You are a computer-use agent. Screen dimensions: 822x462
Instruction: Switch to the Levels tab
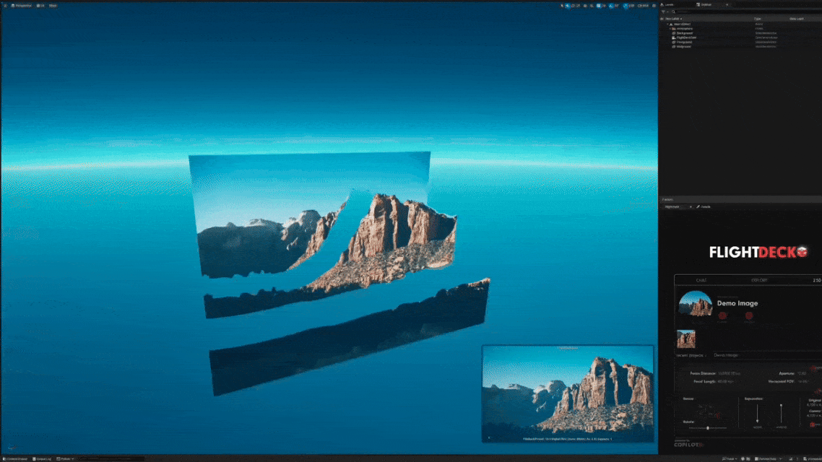(668, 5)
